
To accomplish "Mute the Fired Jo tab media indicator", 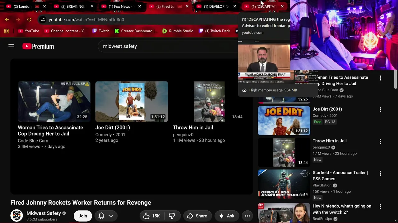I will click(180, 6).
